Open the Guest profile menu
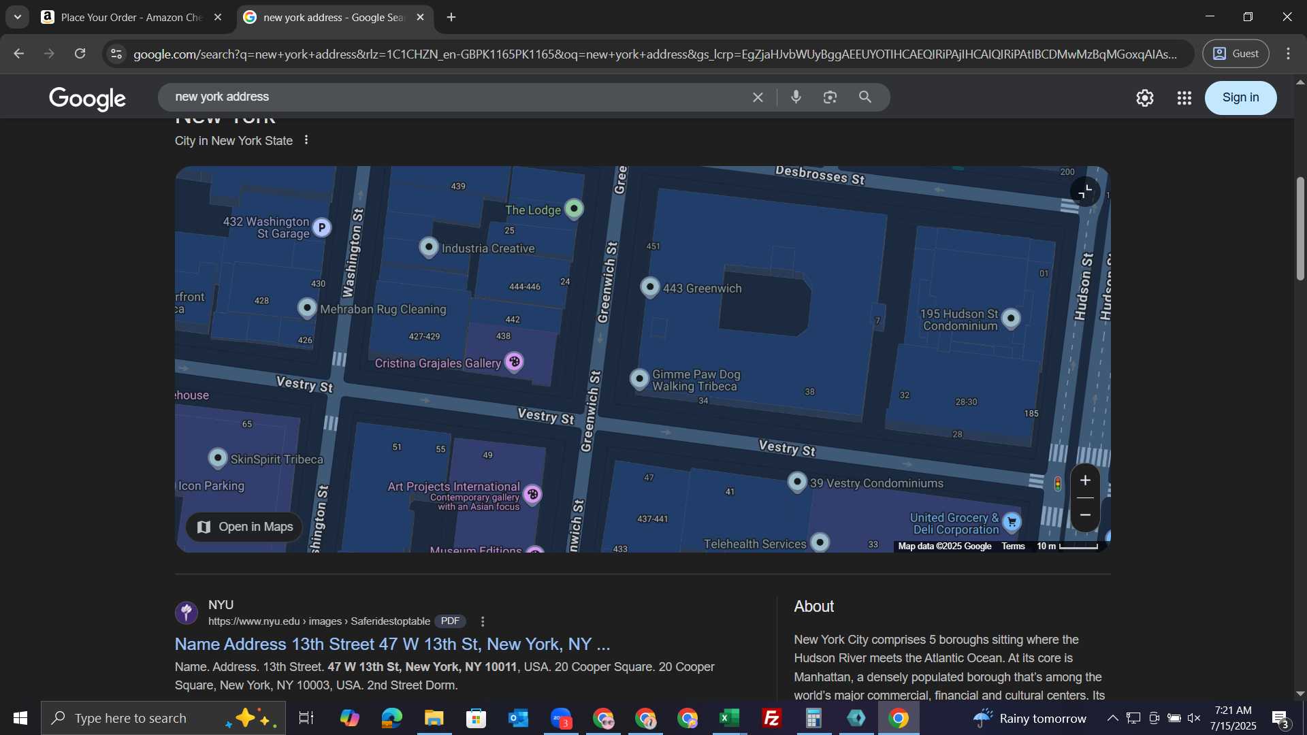The height and width of the screenshot is (735, 1307). [1236, 54]
